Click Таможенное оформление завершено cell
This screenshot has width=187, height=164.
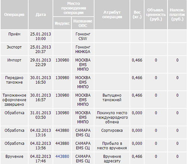point(14,100)
